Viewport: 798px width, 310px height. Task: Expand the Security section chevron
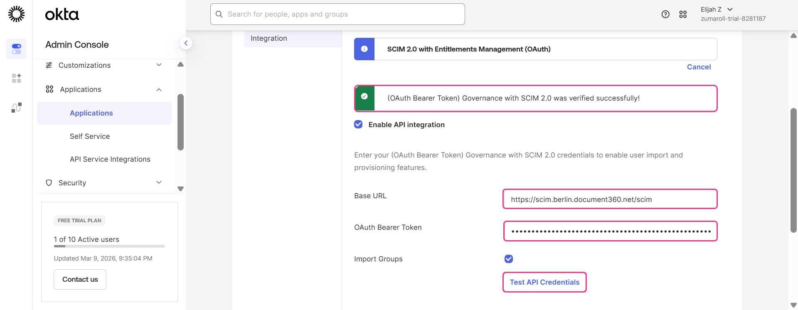click(x=159, y=182)
